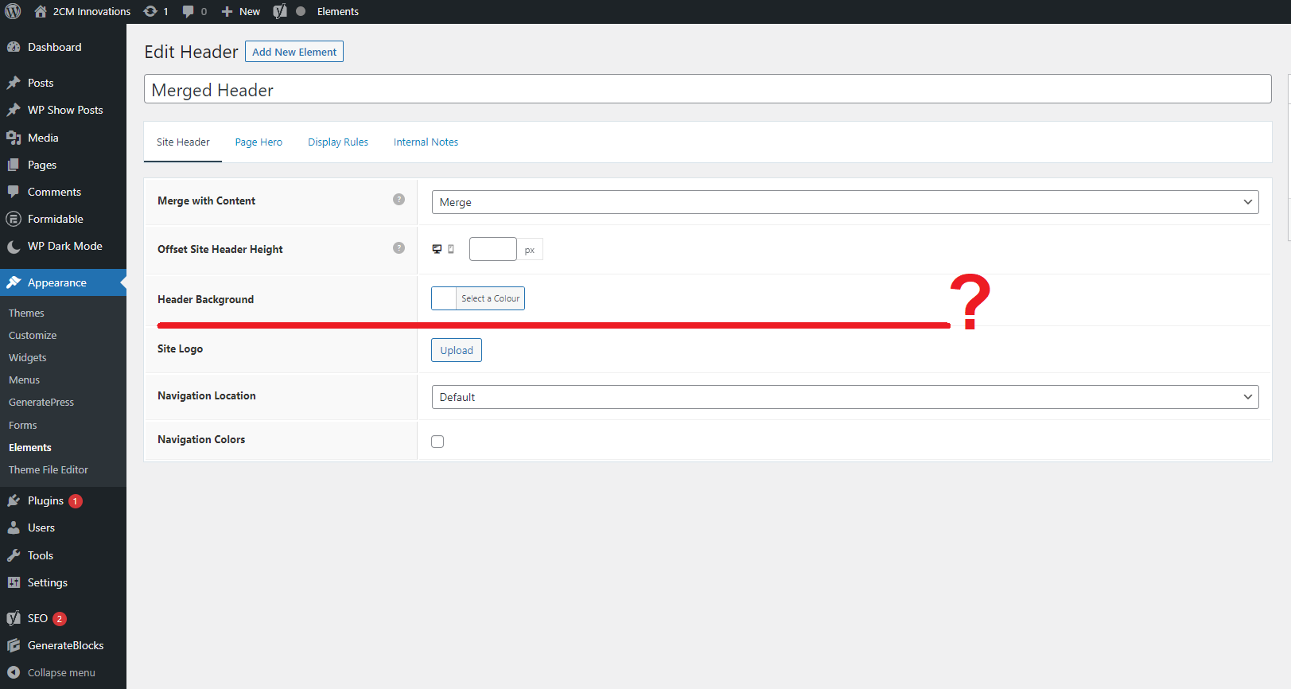Click the Plugins update count badge
Image resolution: width=1291 pixels, height=689 pixels.
[x=76, y=501]
